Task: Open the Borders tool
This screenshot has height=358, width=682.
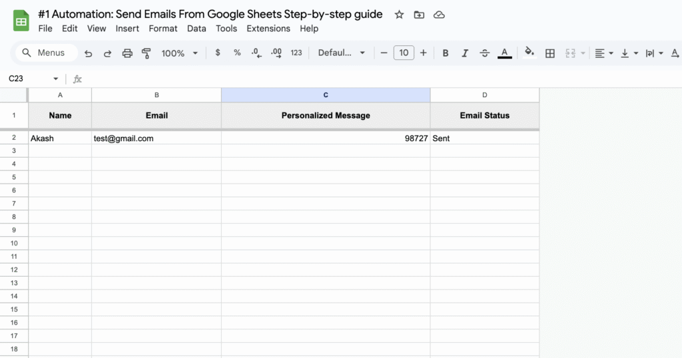Action: [x=549, y=53]
